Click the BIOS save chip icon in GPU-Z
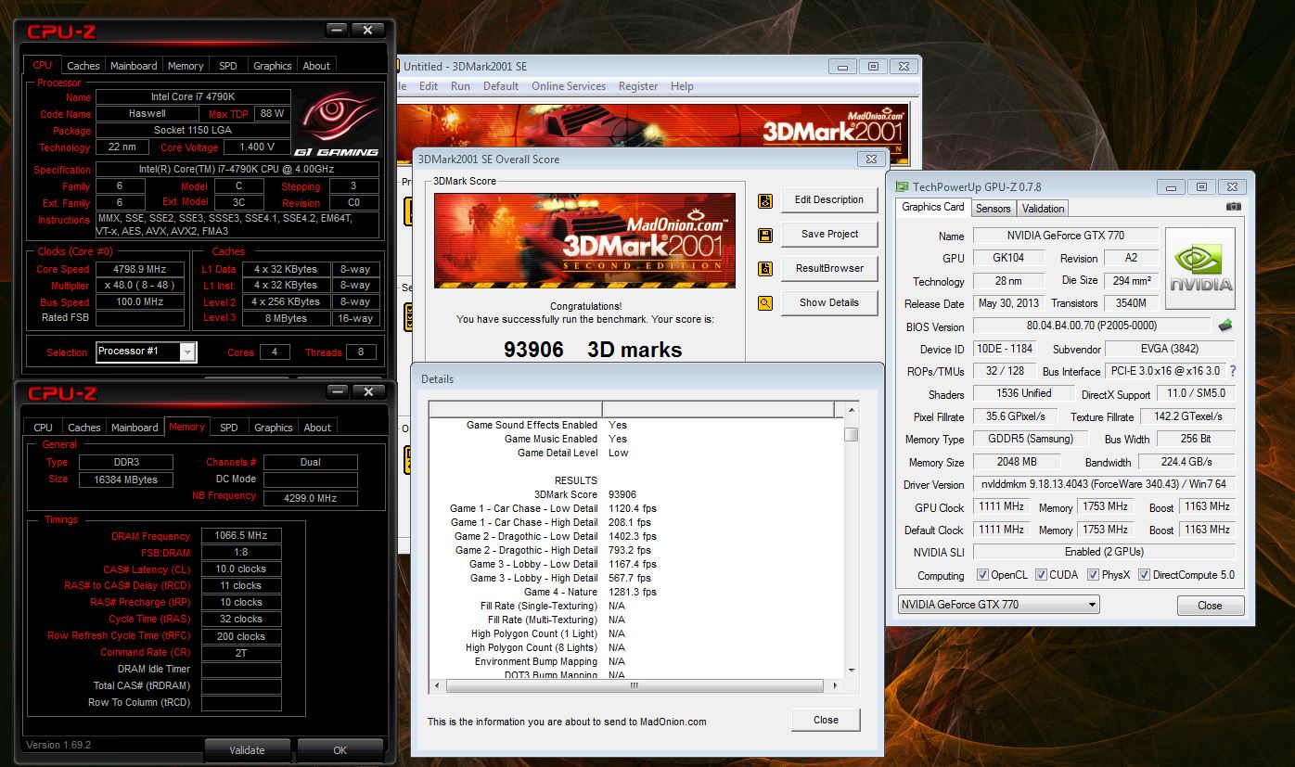1295x767 pixels. click(1225, 326)
